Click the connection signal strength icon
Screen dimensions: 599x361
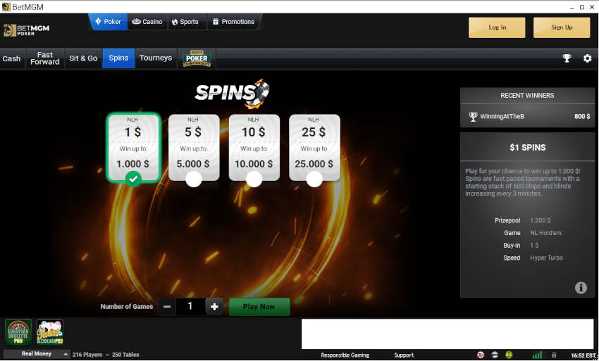pyautogui.click(x=537, y=355)
